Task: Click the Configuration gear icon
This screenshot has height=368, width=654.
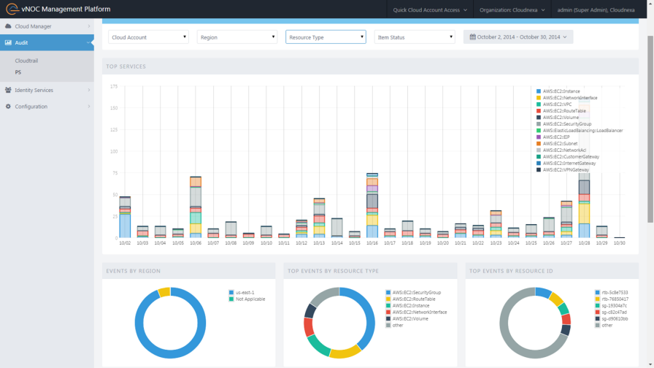Action: point(8,107)
